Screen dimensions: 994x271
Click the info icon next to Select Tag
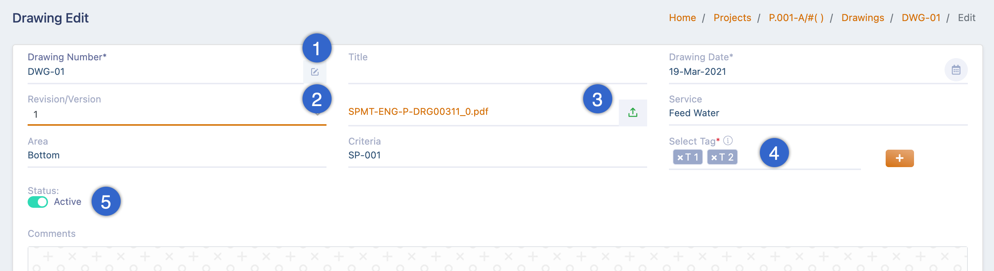pyautogui.click(x=728, y=140)
